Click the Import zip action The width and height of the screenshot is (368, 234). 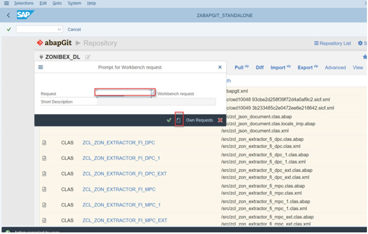(280, 67)
